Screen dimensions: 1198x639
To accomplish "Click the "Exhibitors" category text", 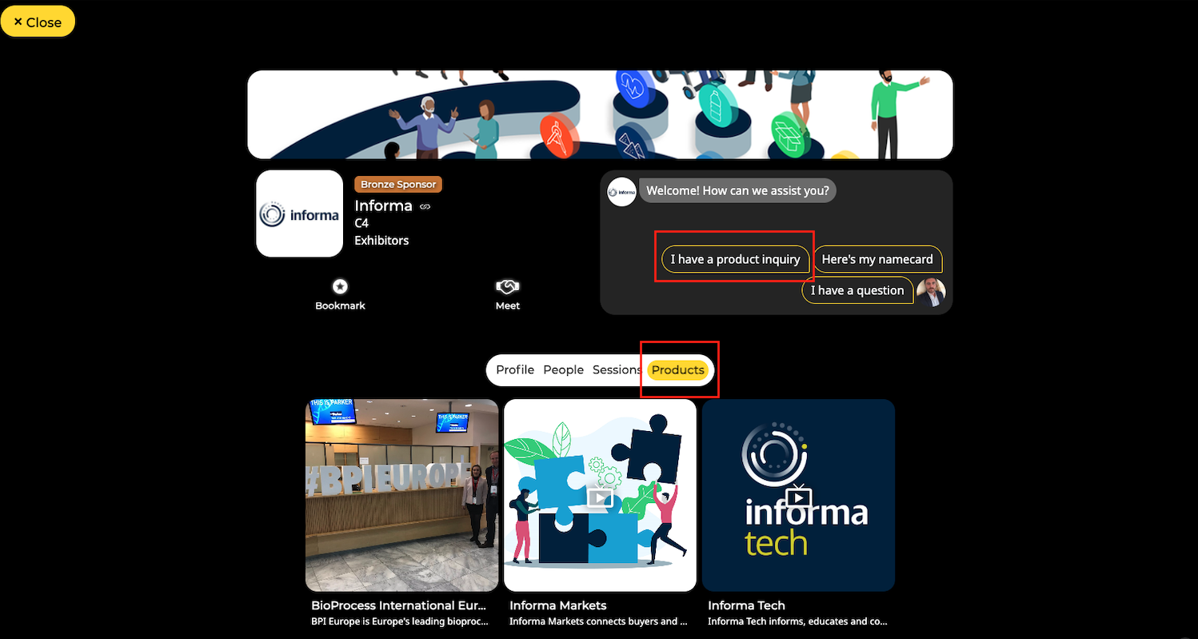I will [x=381, y=240].
